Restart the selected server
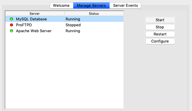Screen dimensions: 192x111 coord(160,34)
